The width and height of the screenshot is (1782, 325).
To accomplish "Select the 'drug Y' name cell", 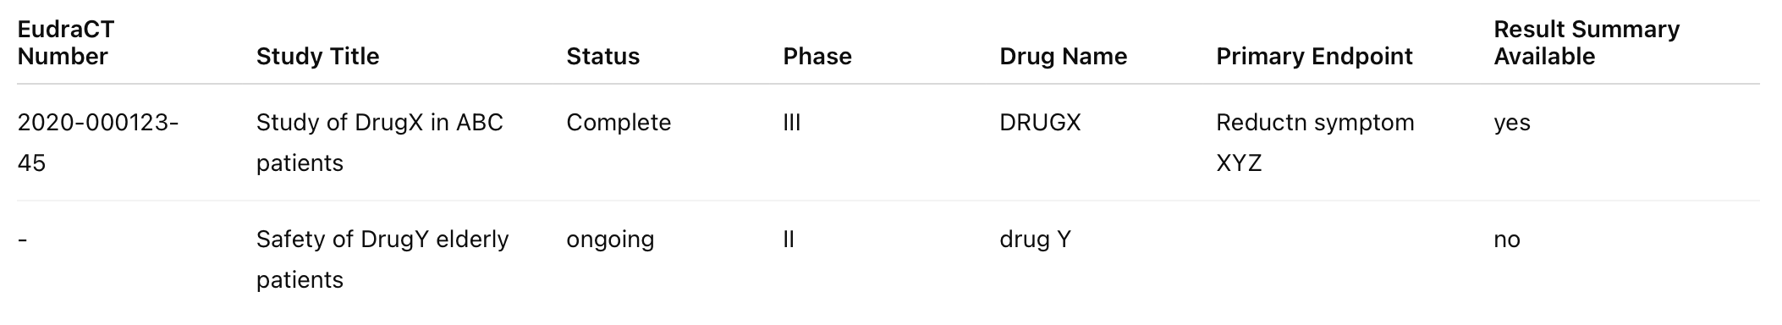I will point(1035,240).
